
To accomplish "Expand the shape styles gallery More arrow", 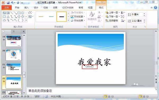I will [x=68, y=20].
